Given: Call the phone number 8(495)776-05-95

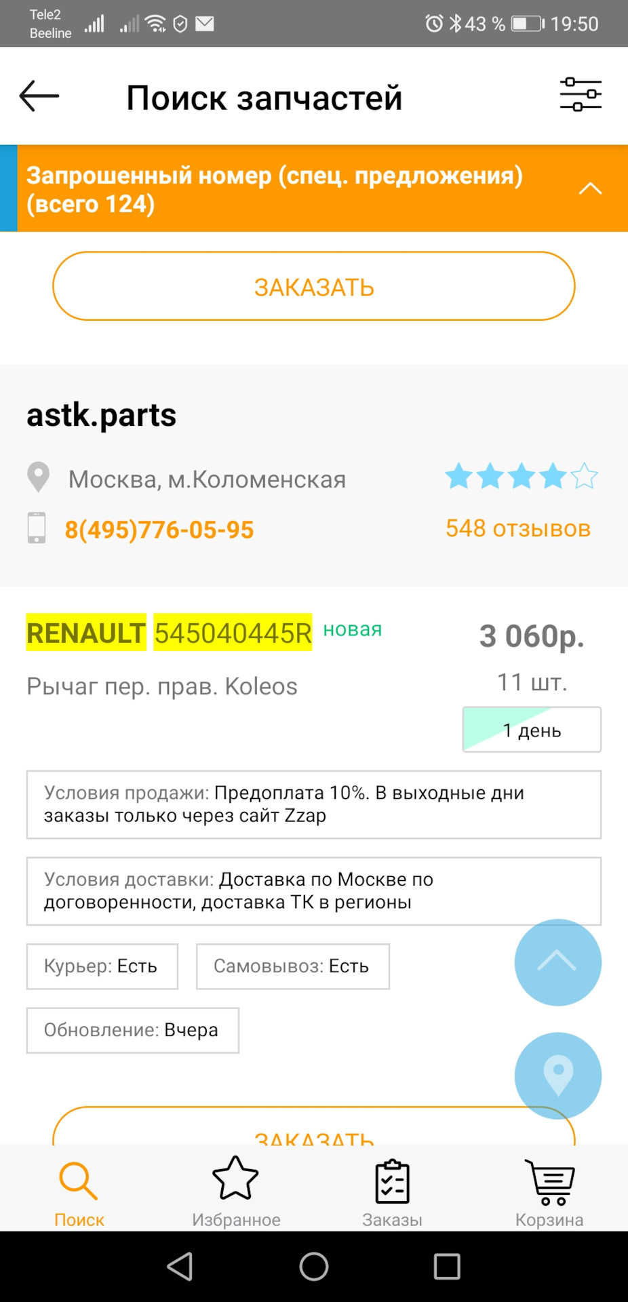Looking at the screenshot, I should point(159,530).
